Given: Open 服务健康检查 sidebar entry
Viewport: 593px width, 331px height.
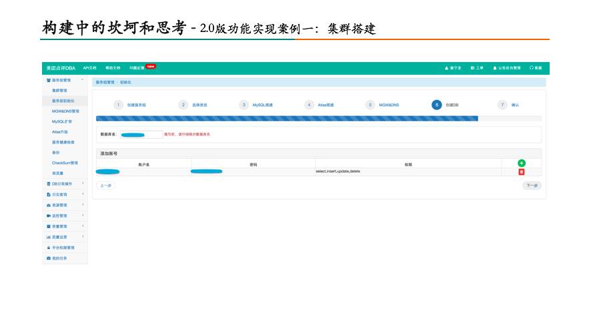Looking at the screenshot, I should (63, 142).
